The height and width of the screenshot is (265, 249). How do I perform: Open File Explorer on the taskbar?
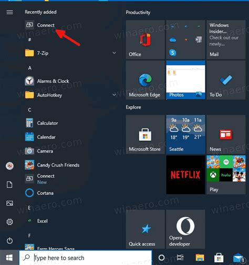[x=200, y=258]
